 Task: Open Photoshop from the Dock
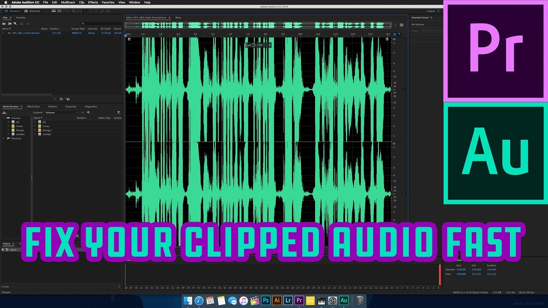point(266,301)
